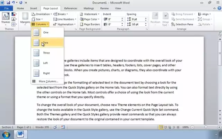
Task: Select the Three columns option
Action: 48,53
